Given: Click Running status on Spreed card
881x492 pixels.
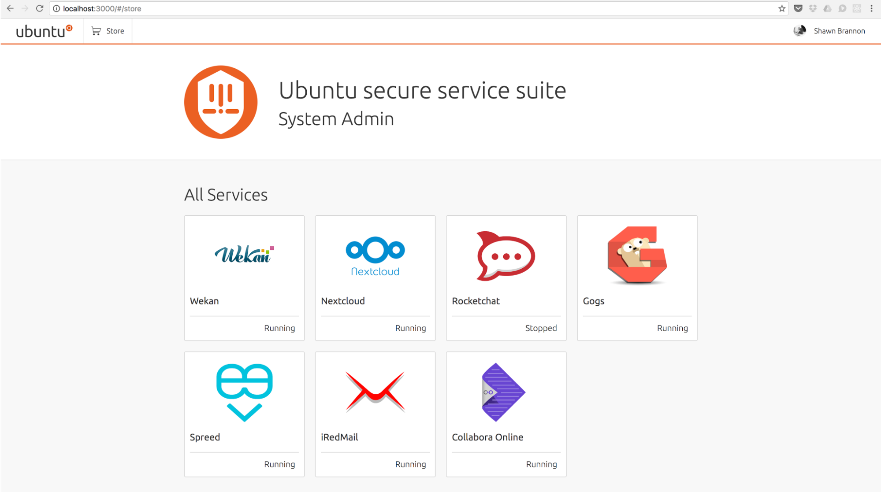Looking at the screenshot, I should pyautogui.click(x=279, y=464).
